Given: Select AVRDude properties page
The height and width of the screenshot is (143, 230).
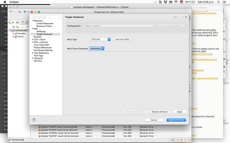Looking at the screenshot, I should tap(41, 31).
